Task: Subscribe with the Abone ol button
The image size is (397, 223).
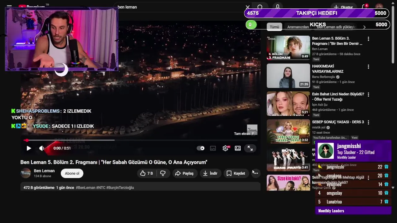Action: (72, 173)
